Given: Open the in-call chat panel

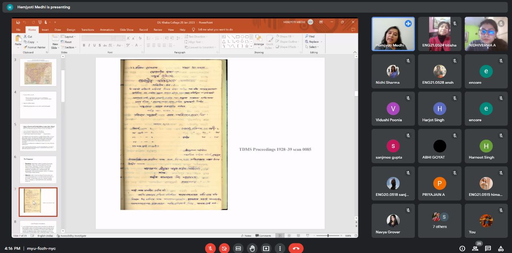Looking at the screenshot, I should tap(488, 248).
